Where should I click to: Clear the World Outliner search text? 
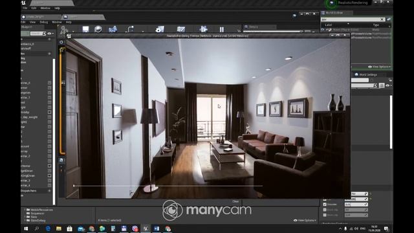click(382, 19)
